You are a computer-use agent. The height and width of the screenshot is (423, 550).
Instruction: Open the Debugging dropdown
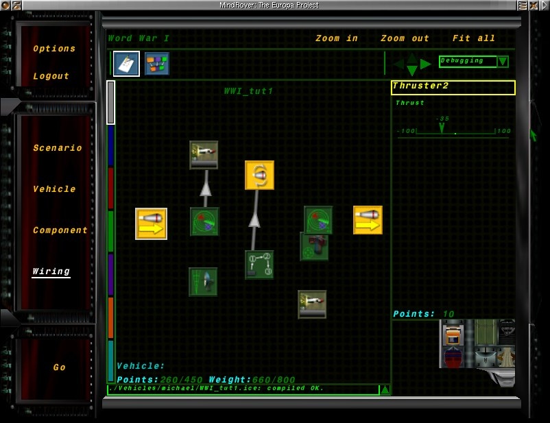coord(503,62)
